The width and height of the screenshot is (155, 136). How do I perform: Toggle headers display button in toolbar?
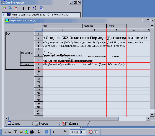pos(78,132)
